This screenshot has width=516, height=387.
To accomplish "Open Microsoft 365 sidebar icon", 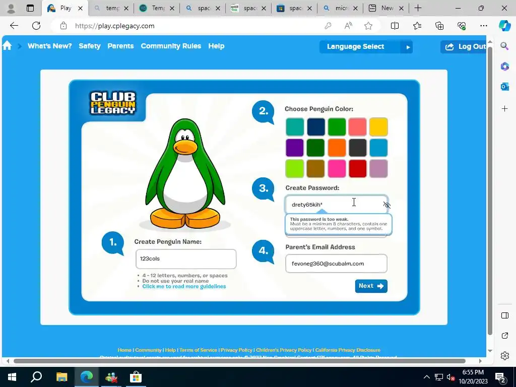I will (x=504, y=66).
